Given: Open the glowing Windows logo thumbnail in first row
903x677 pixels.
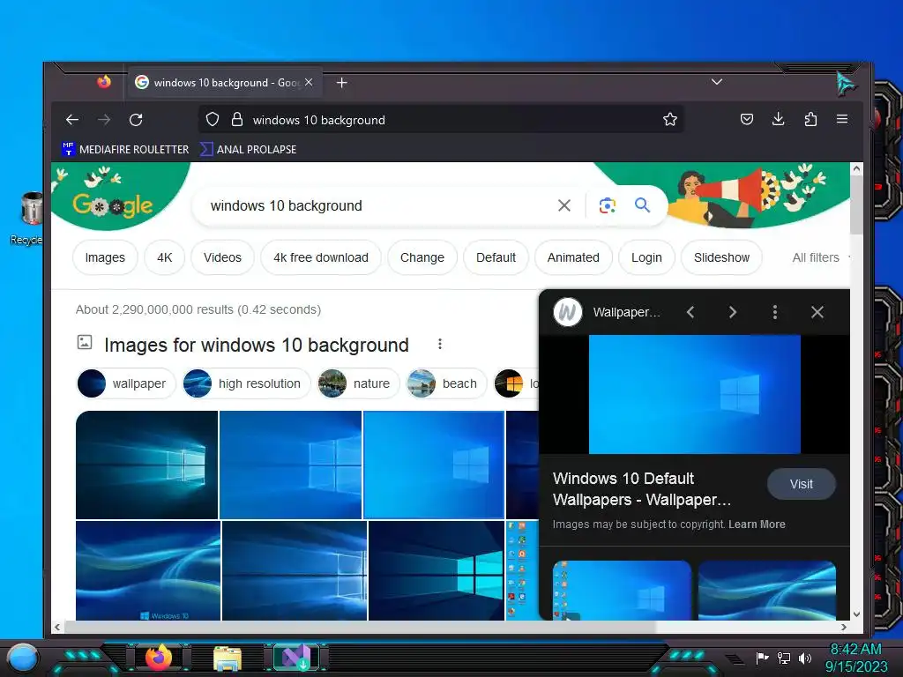Looking at the screenshot, I should [147, 465].
